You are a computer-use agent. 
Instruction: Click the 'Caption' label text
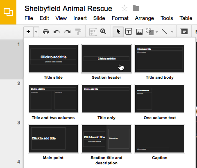pos(160,158)
